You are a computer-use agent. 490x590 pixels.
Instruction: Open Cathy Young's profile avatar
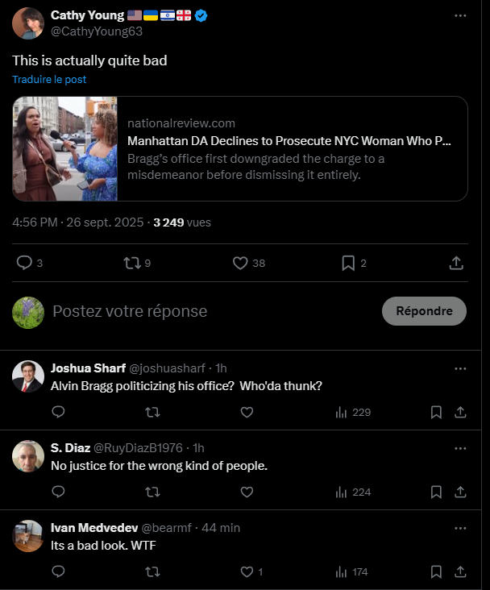pos(28,23)
